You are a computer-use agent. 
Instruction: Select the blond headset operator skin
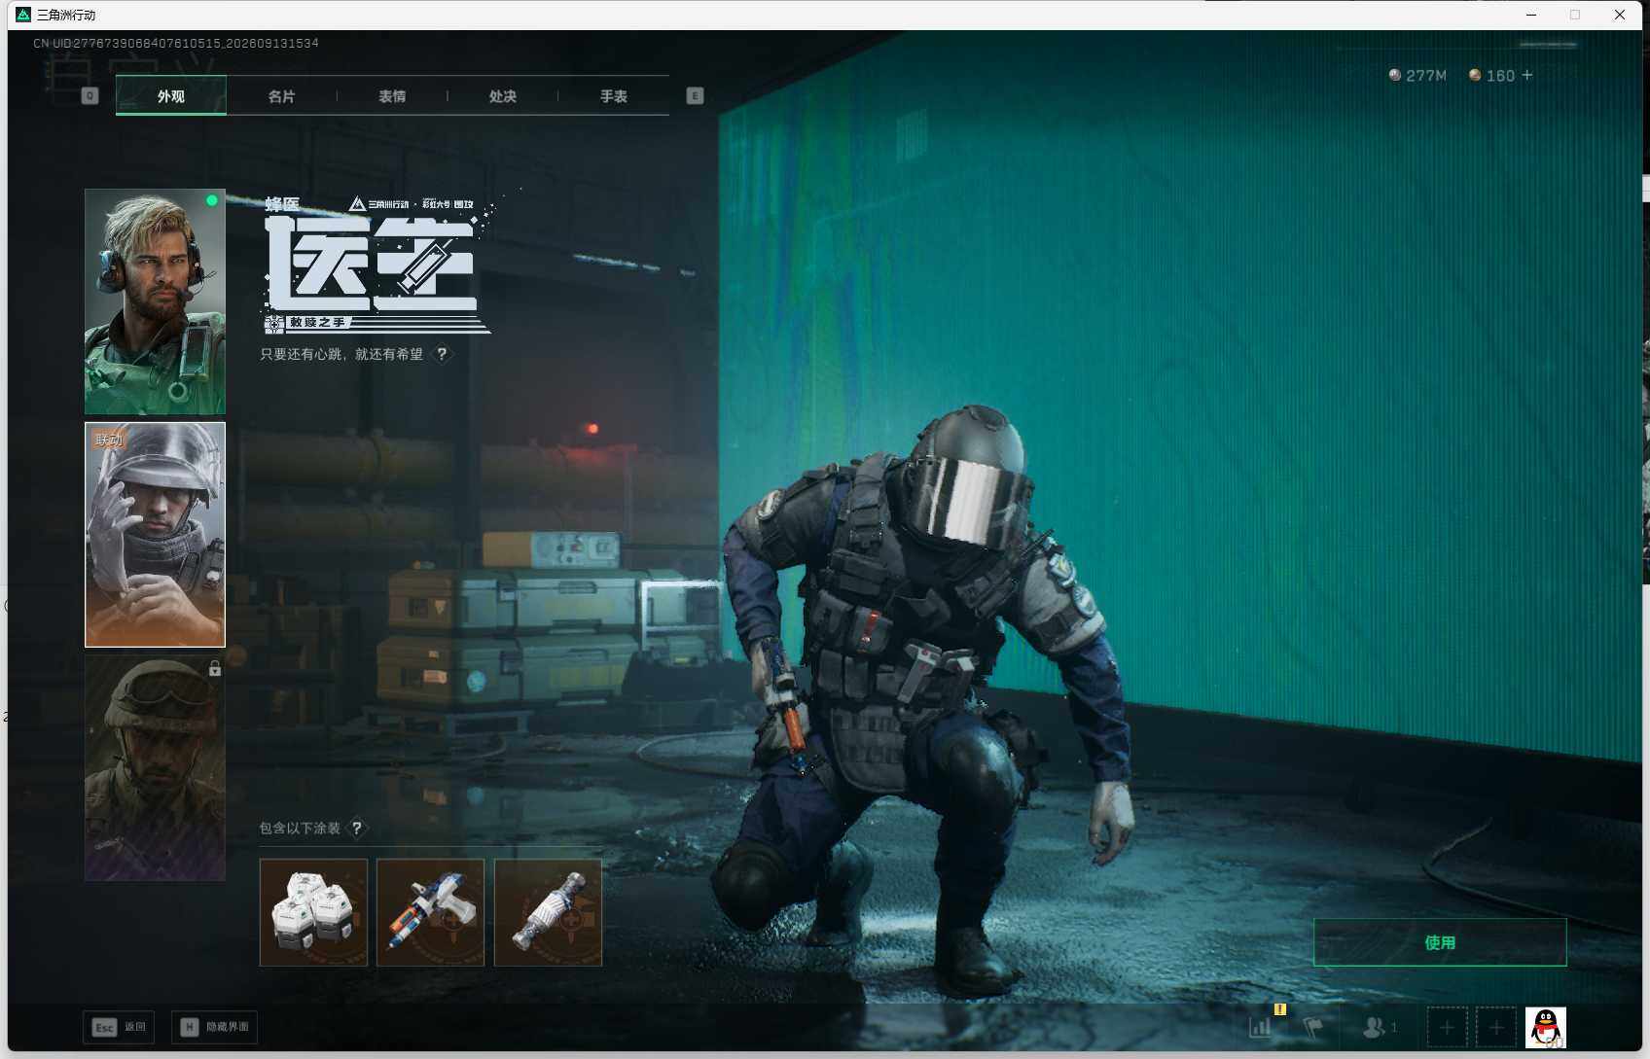coord(155,301)
